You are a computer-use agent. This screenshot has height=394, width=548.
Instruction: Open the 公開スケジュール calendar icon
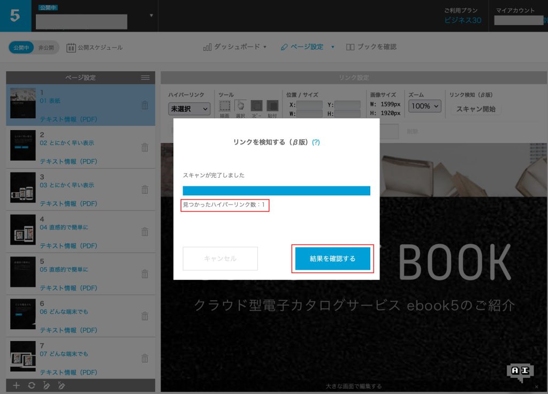[71, 48]
